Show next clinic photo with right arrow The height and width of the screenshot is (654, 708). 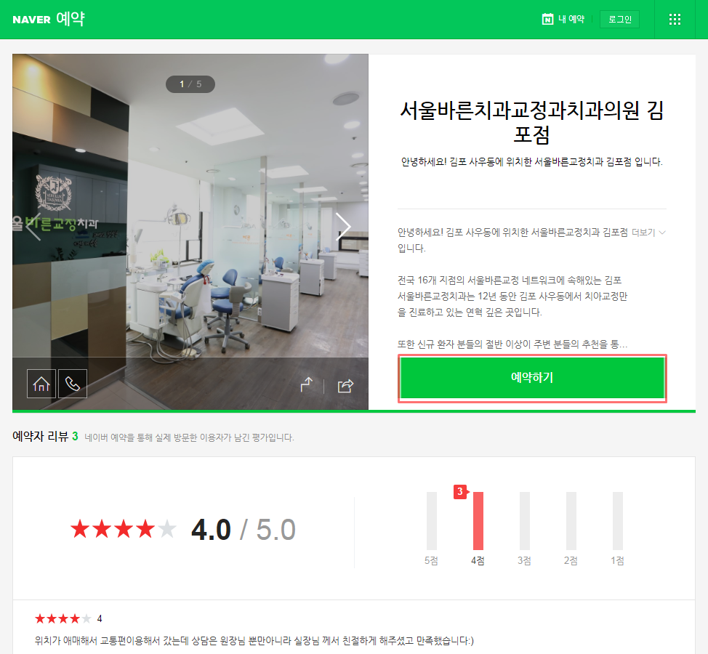342,227
